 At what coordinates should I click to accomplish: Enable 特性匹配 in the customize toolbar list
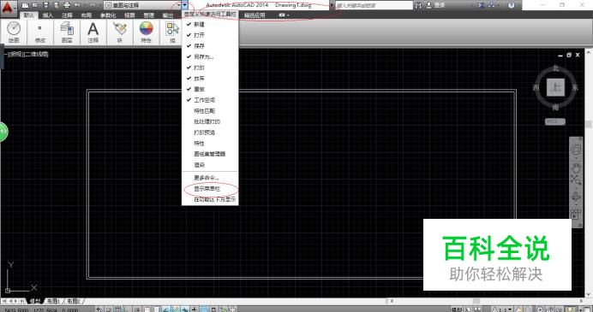click(x=210, y=111)
